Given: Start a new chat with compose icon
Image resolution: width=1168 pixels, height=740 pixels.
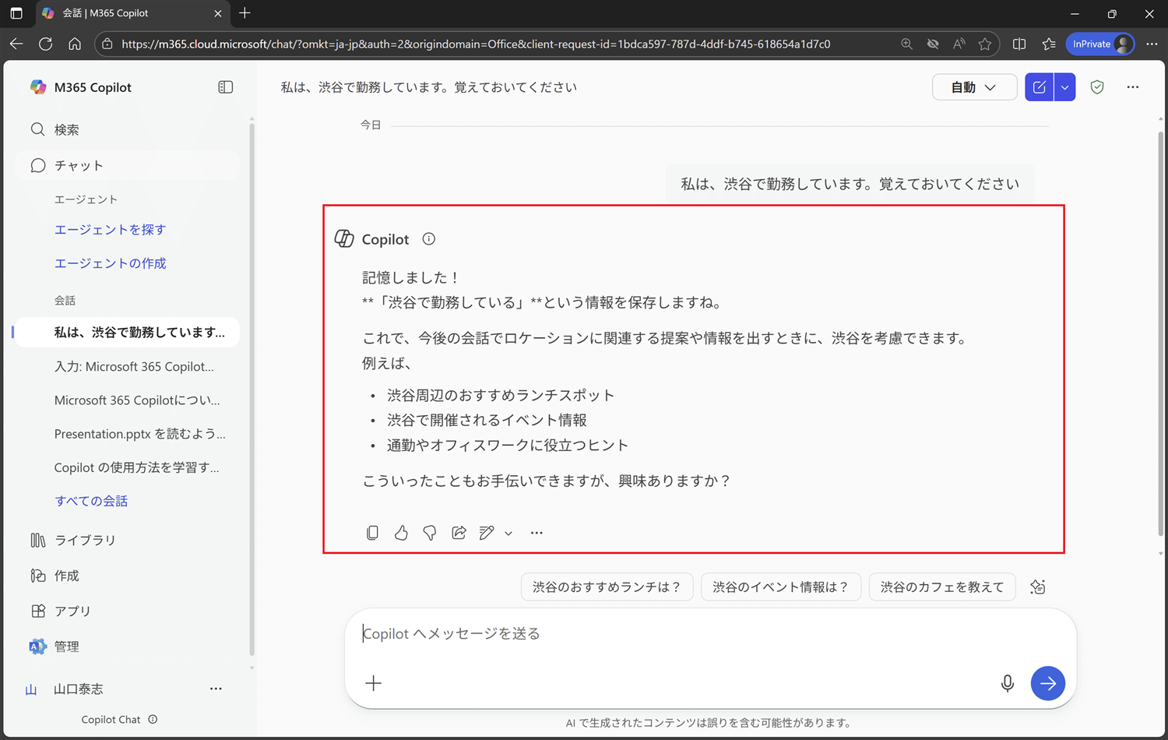Looking at the screenshot, I should tap(1040, 87).
